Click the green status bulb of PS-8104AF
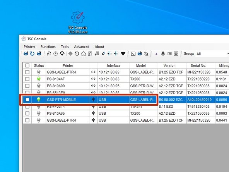 (39, 79)
